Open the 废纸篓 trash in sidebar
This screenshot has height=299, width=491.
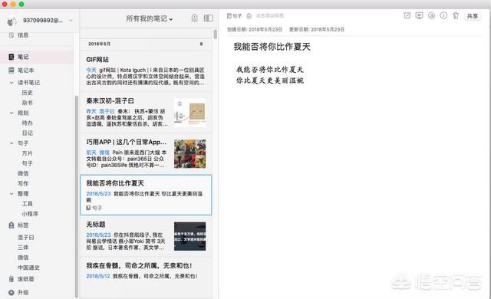click(x=21, y=278)
